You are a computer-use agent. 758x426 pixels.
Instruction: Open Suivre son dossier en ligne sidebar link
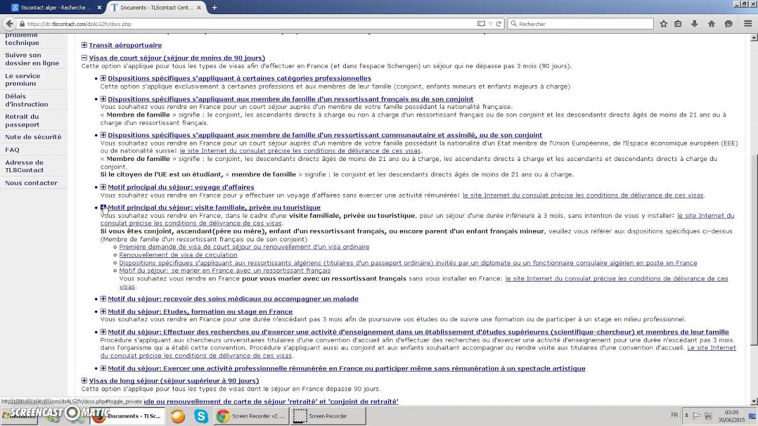click(x=32, y=59)
